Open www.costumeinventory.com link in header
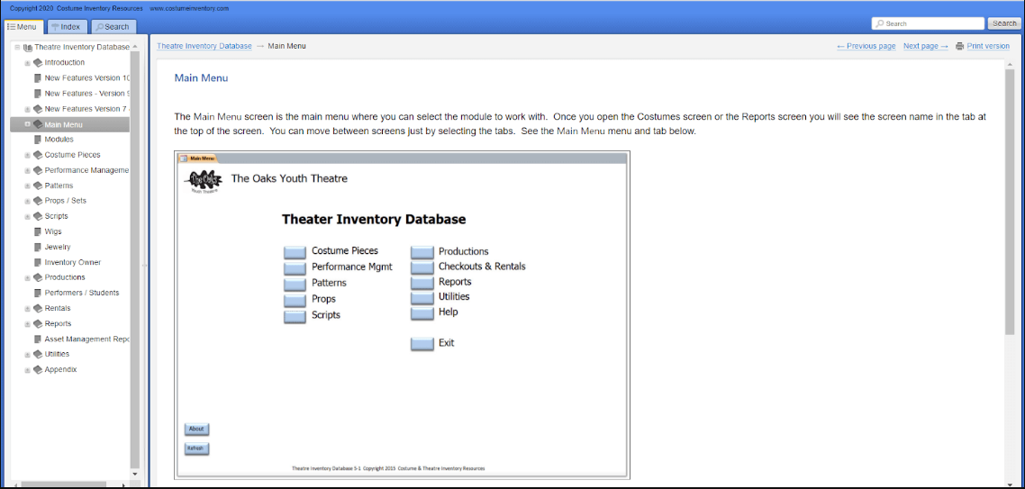The height and width of the screenshot is (489, 1025). tap(189, 8)
